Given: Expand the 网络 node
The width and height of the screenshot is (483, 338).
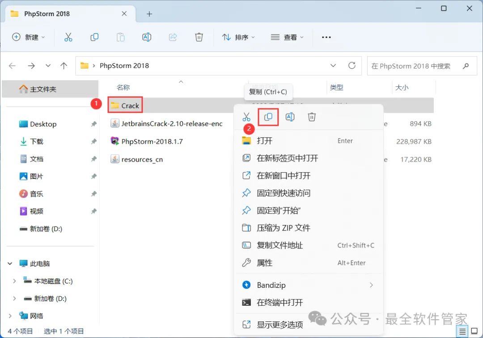Looking at the screenshot, I should pos(10,316).
